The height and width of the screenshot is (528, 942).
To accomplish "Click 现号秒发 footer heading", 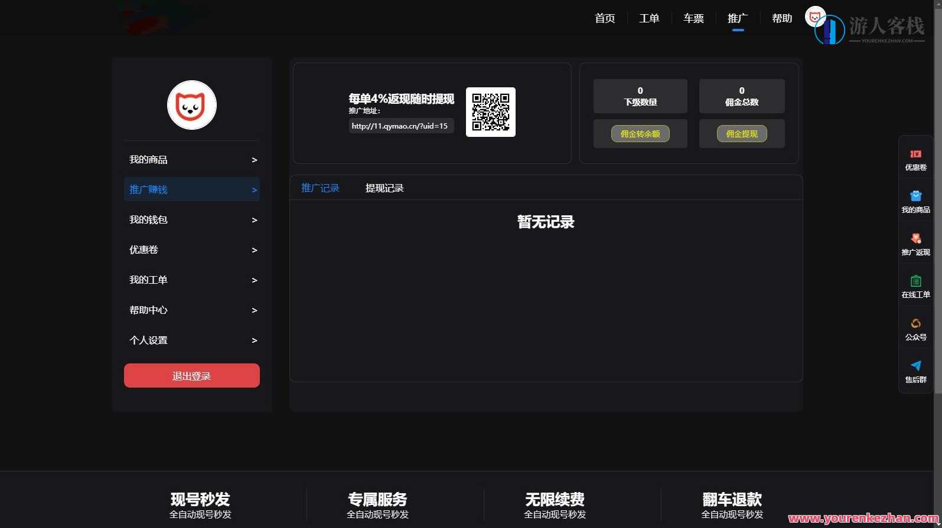I will coord(200,500).
